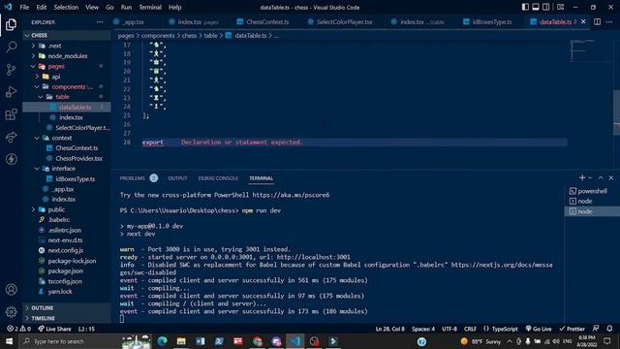Viewport: 620px width, 349px height.
Task: Open editor more actions ellipsis
Action: point(609,21)
